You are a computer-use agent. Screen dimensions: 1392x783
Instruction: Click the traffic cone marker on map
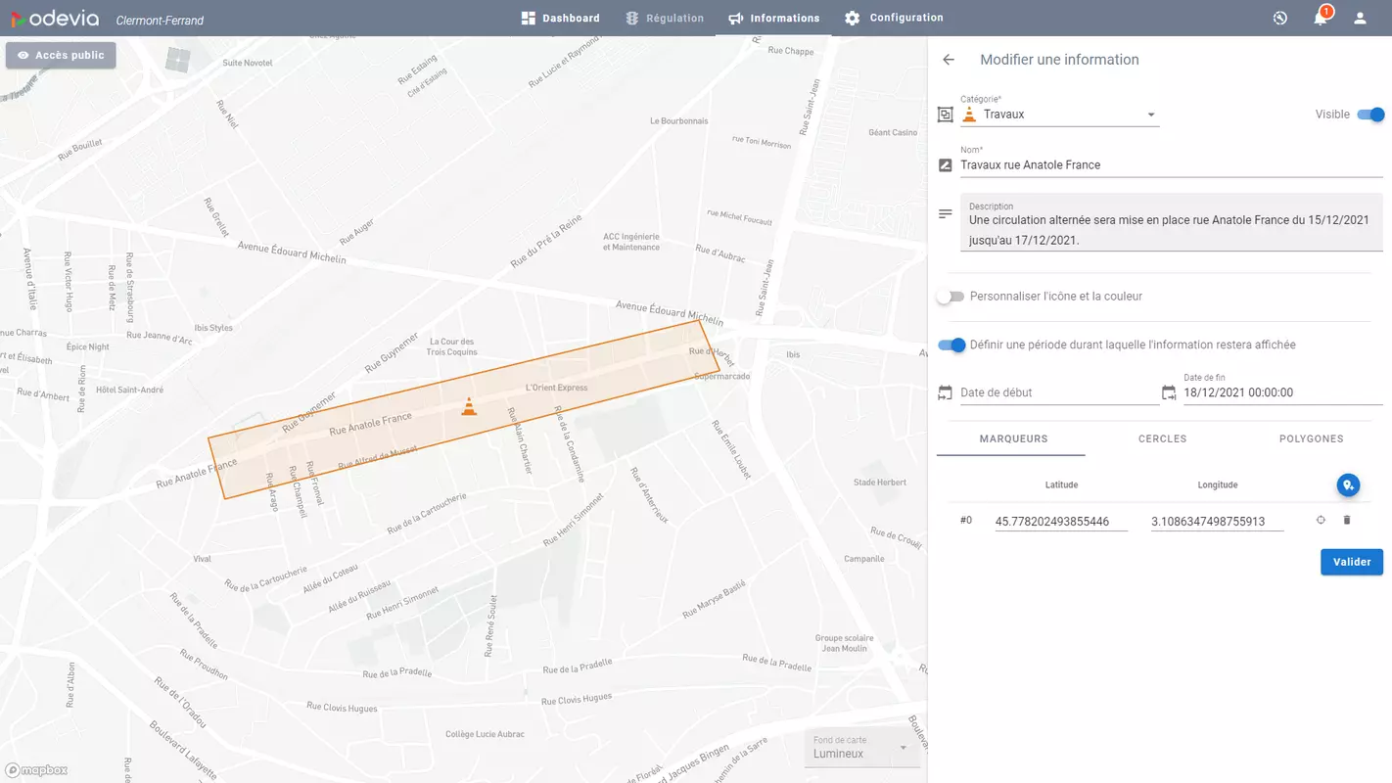click(470, 406)
